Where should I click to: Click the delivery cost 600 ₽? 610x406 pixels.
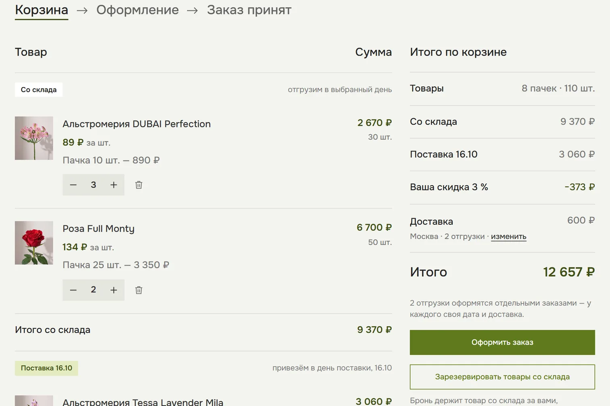click(581, 220)
